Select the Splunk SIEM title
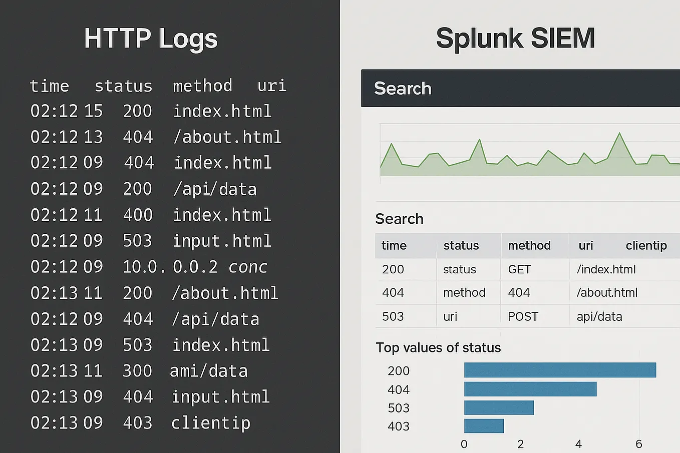This screenshot has height=453, width=680. (515, 38)
